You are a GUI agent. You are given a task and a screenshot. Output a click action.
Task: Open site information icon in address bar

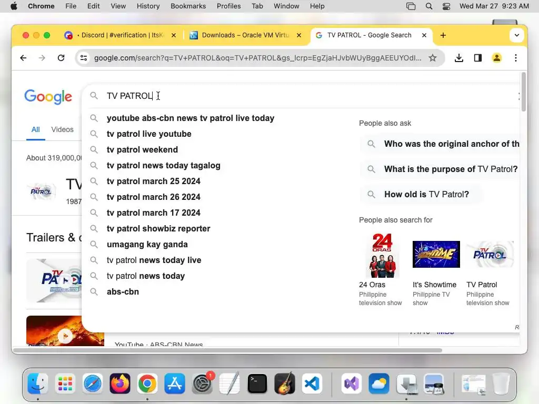(x=84, y=58)
